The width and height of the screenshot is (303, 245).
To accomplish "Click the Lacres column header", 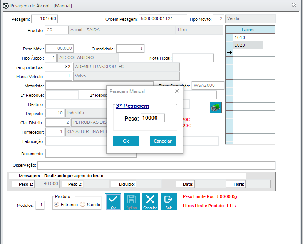I will coord(248,30).
